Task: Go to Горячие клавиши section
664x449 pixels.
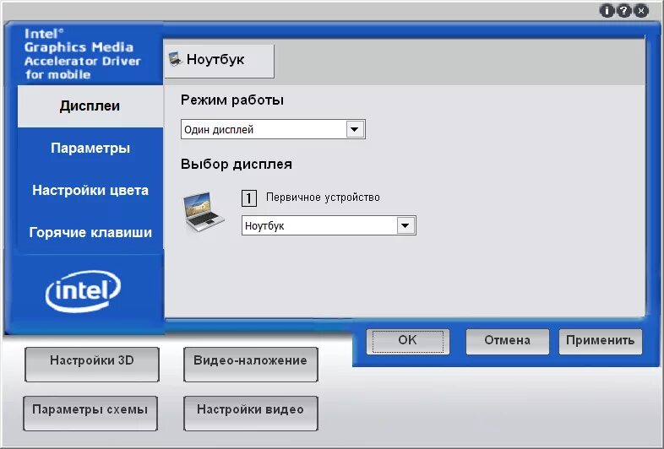Action: pos(90,232)
